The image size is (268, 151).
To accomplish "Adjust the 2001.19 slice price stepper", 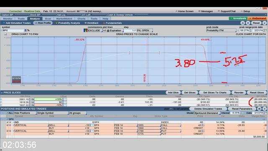I will [x=30, y=99].
